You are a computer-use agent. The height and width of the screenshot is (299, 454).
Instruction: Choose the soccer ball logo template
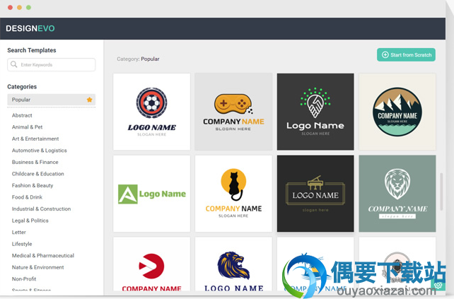tap(152, 112)
